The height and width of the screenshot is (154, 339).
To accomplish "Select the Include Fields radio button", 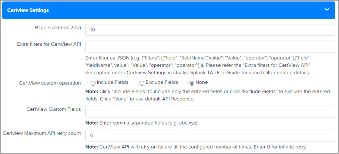I will [93, 83].
